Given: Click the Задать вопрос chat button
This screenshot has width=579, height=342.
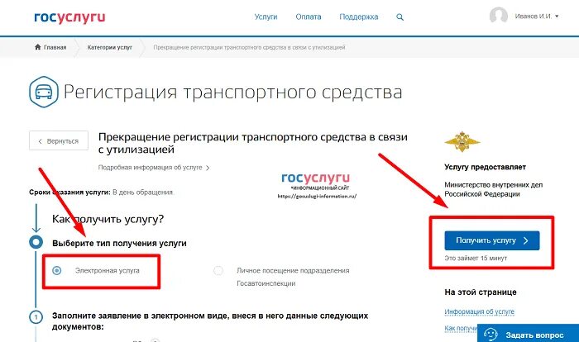Looking at the screenshot, I should coord(528,334).
